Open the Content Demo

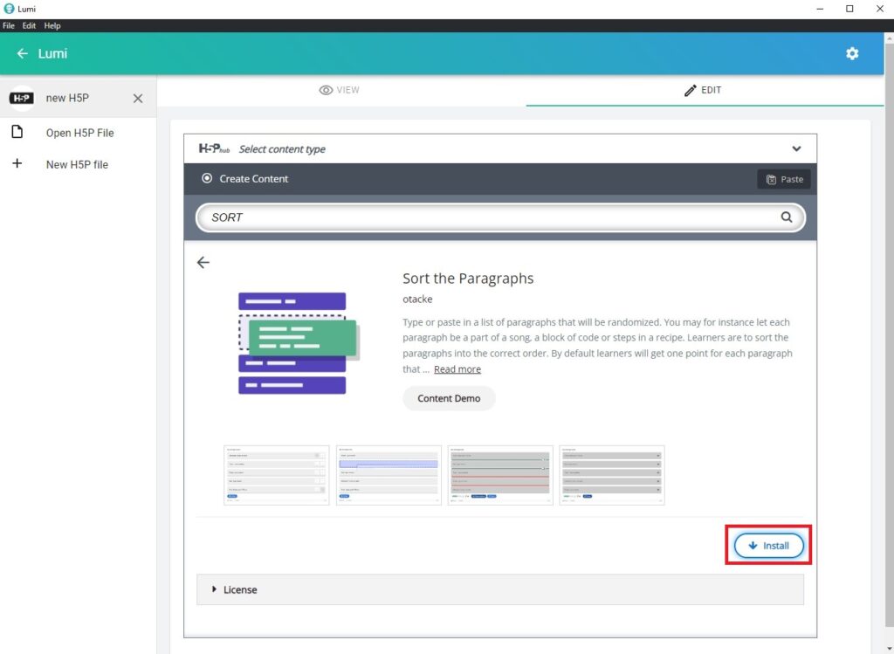pyautogui.click(x=449, y=398)
